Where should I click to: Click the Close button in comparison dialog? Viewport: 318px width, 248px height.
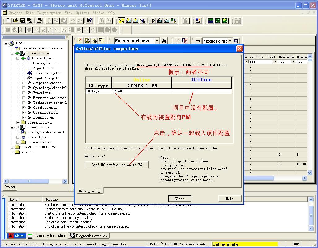click(180, 199)
